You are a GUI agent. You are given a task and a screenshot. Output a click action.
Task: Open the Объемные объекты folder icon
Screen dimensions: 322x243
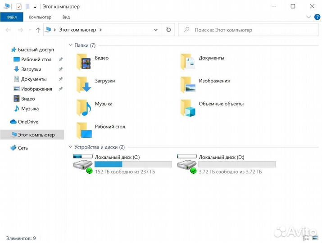tap(188, 108)
